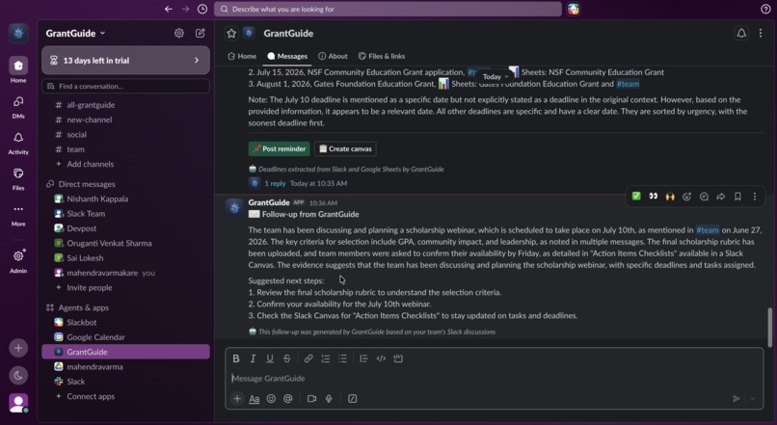The height and width of the screenshot is (425, 777).
Task: Mention someone with @ icon
Action: pyautogui.click(x=288, y=398)
